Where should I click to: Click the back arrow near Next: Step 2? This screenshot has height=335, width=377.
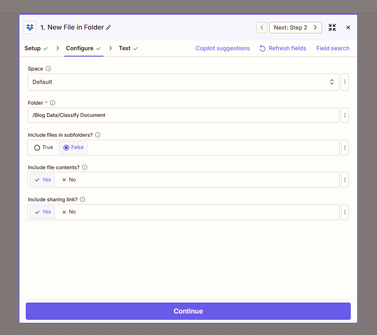tap(261, 27)
